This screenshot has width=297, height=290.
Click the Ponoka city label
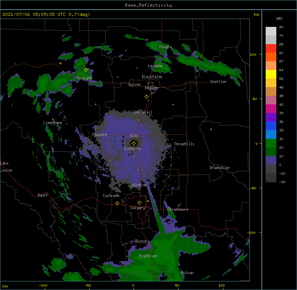165,47
